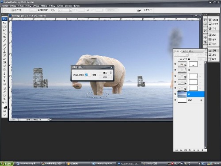Open the workspace dropdown in options bar
221x166 pixels.
(148, 10)
